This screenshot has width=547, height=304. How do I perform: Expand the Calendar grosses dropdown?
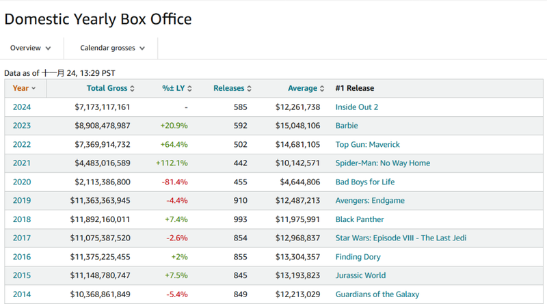click(112, 48)
